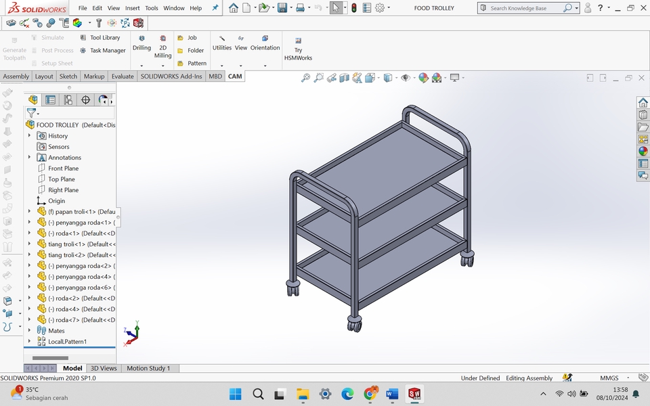
Task: Switch to the Motion Study 1 tab
Action: tap(150, 368)
